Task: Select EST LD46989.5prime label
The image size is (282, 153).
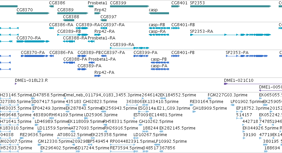Action: (x=51, y=122)
